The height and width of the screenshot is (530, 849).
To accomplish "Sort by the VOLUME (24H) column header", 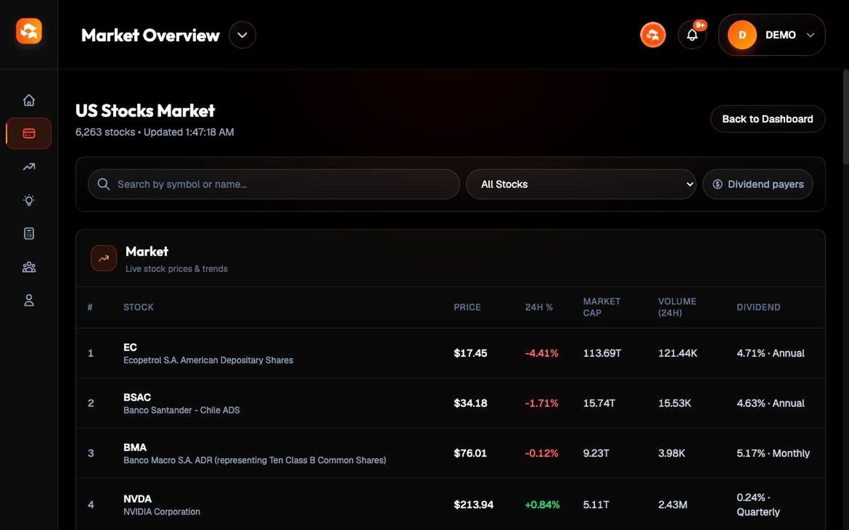I will (x=677, y=307).
